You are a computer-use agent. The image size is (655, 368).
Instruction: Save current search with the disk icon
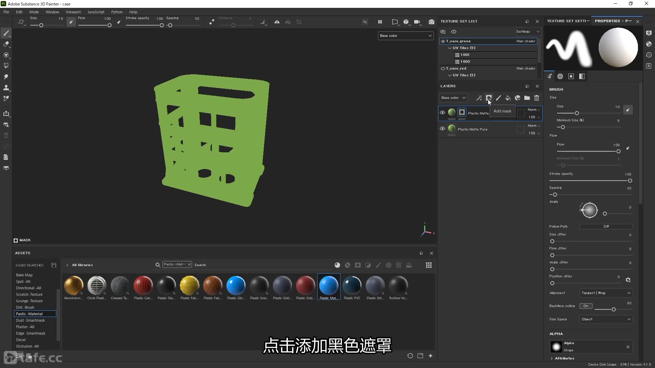[x=54, y=265]
